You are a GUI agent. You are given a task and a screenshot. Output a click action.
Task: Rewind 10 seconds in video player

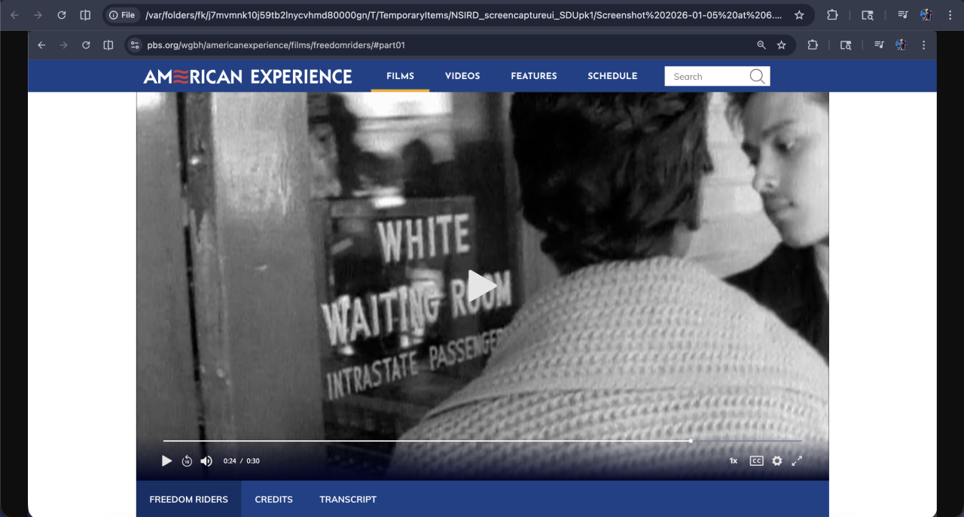(x=187, y=461)
